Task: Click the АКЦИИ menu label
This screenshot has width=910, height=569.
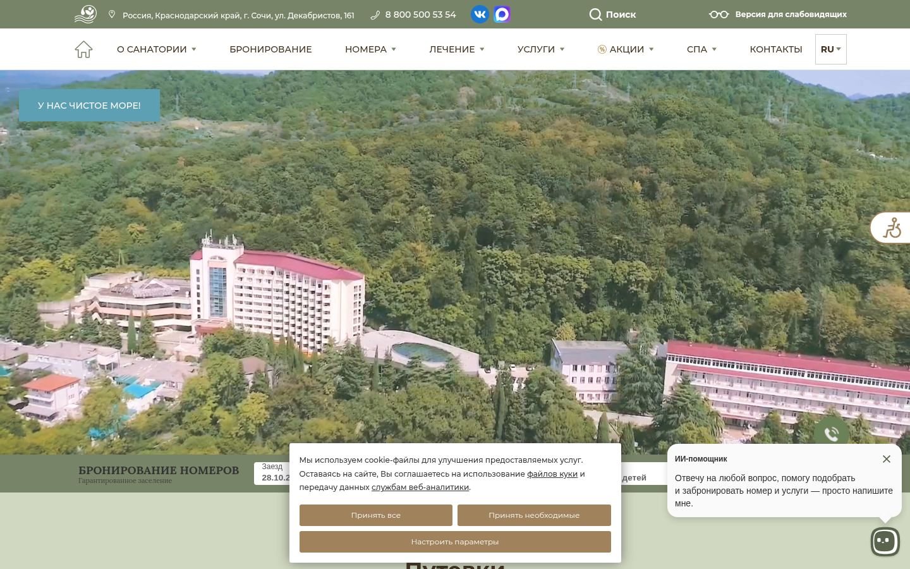Action: click(627, 49)
